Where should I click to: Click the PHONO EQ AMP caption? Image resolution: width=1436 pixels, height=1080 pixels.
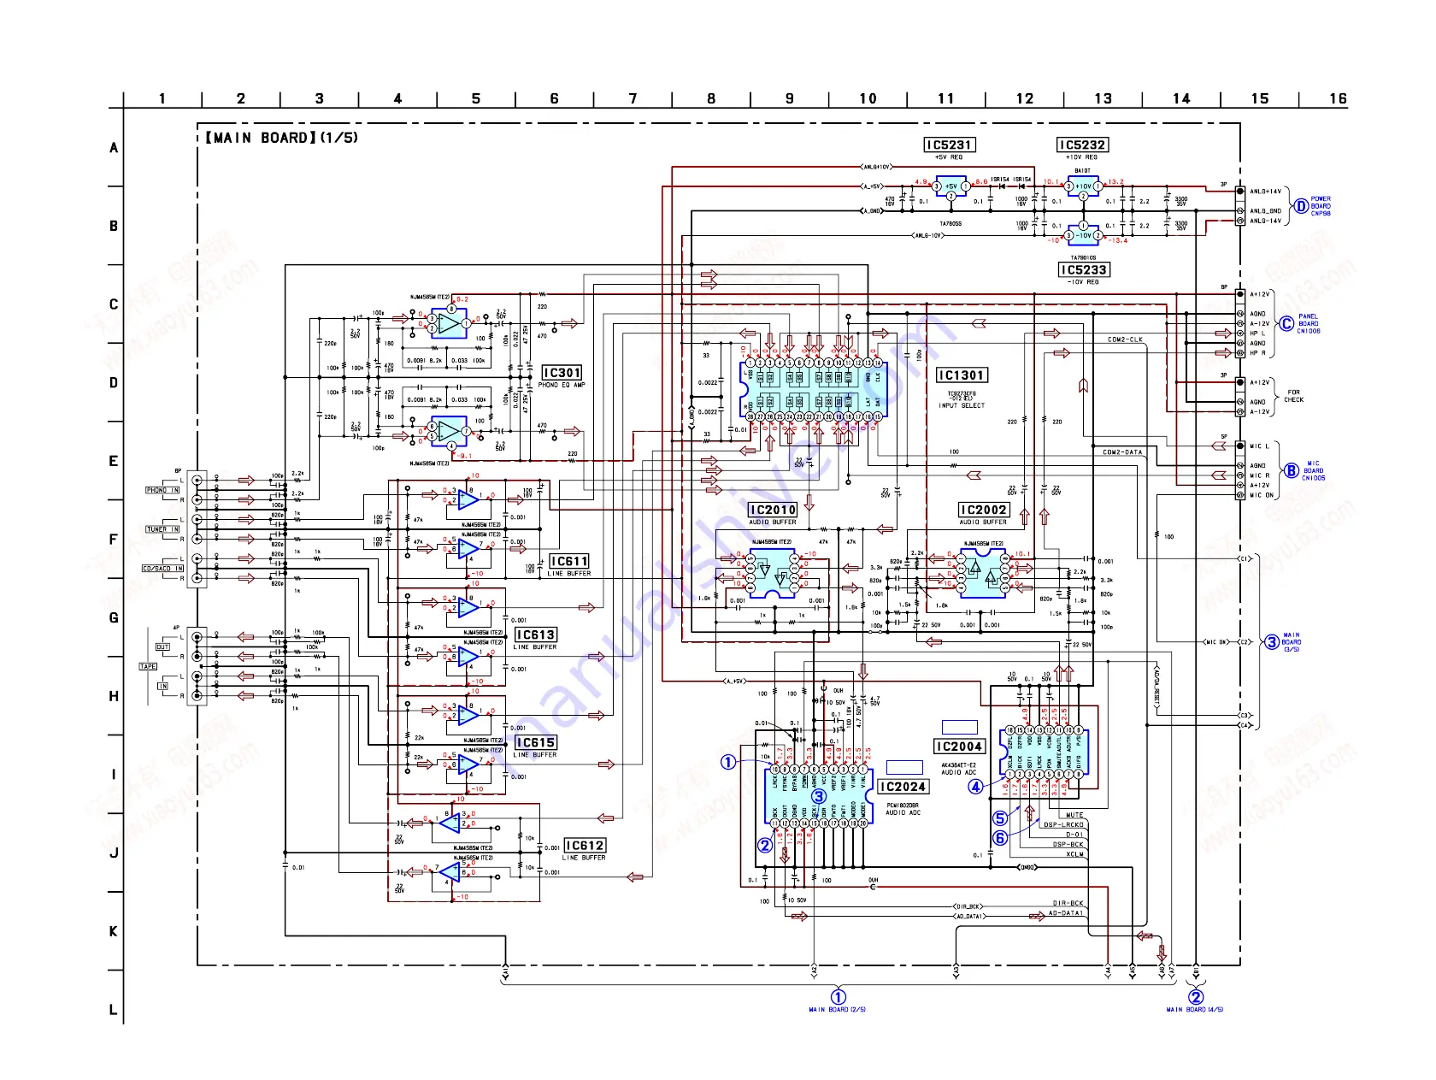562,385
